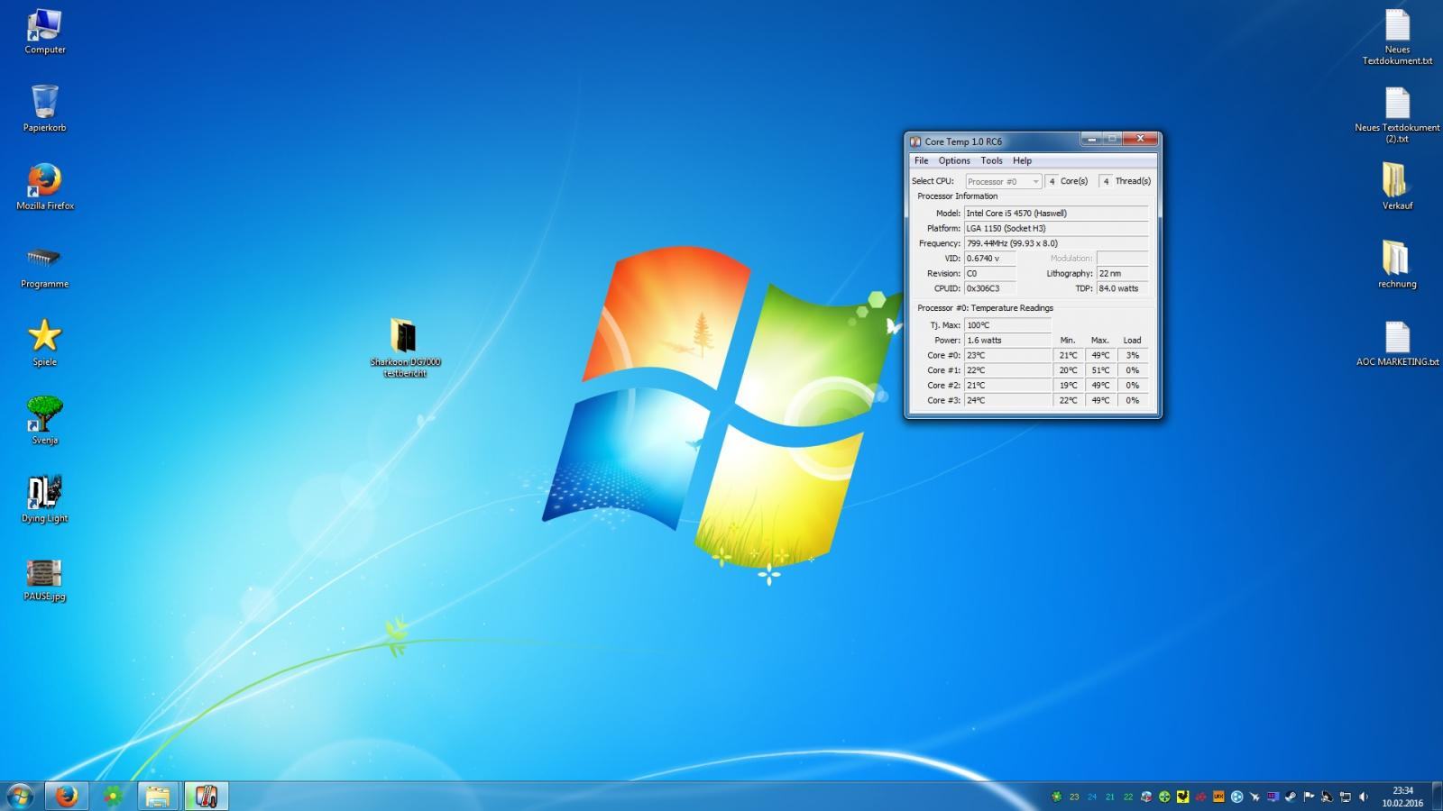Screen dimensions: 1443x811
Task: Click the tray temperature number 23
Action: (1074, 797)
